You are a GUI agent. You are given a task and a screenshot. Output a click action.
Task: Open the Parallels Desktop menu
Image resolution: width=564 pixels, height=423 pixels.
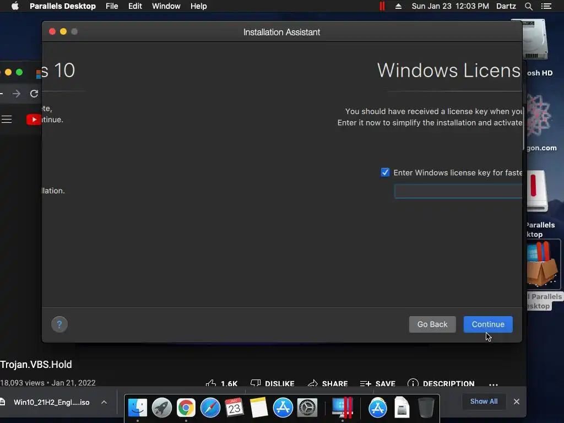(63, 6)
